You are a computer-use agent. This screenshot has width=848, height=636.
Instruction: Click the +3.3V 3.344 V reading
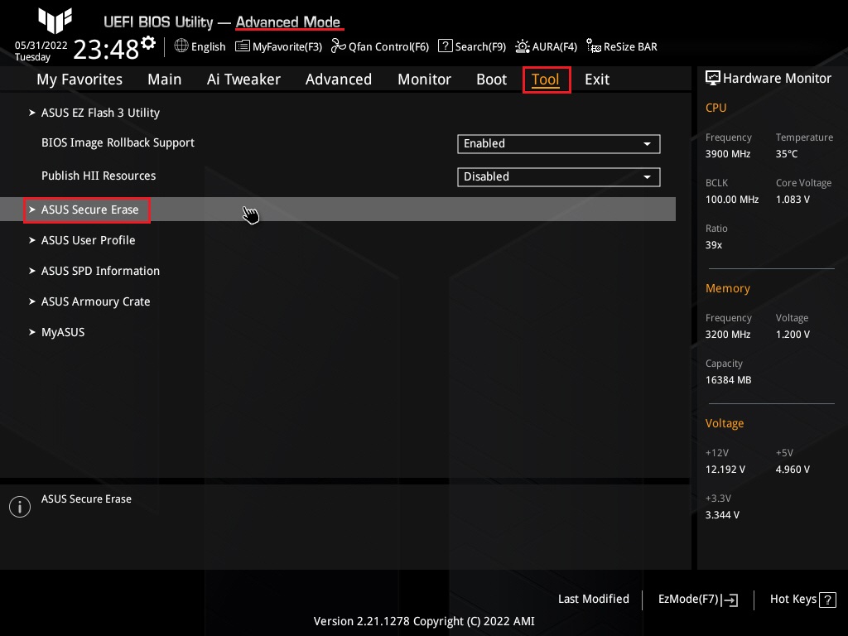tap(722, 515)
